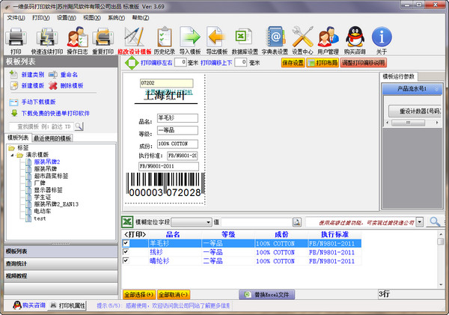
Task: Click the 购买咨询 penguin icon in toolbar
Action: tap(355, 40)
